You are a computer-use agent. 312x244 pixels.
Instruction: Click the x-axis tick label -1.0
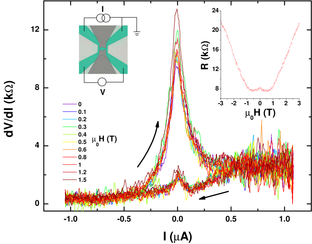coord(70,219)
